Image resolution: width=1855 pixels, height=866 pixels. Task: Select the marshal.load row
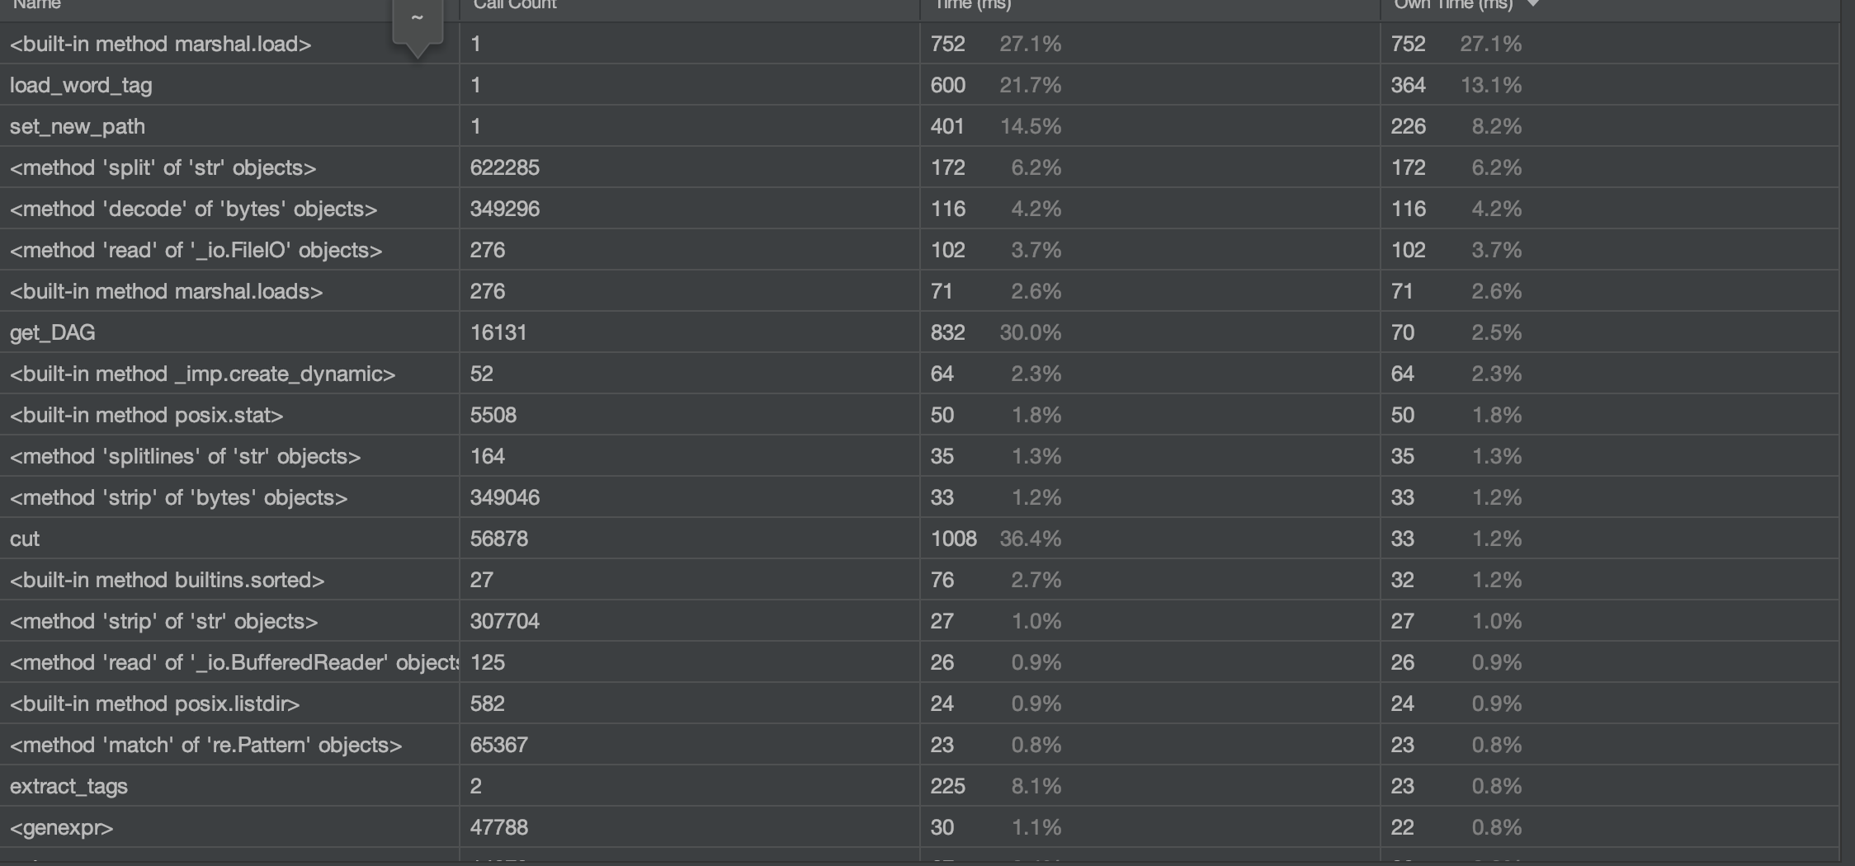(919, 44)
